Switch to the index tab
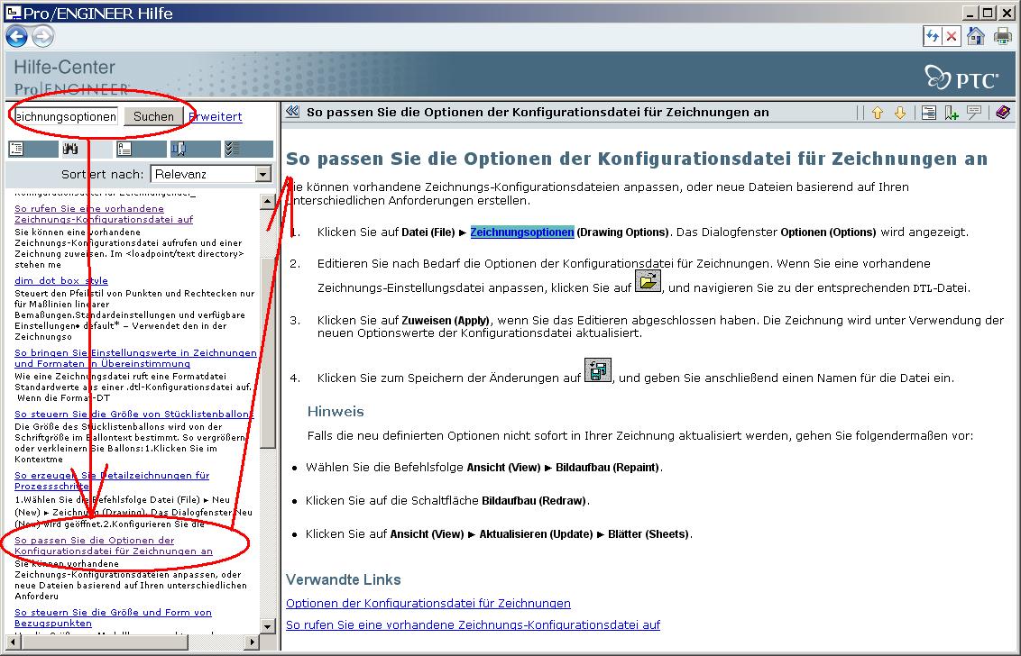 coord(141,149)
